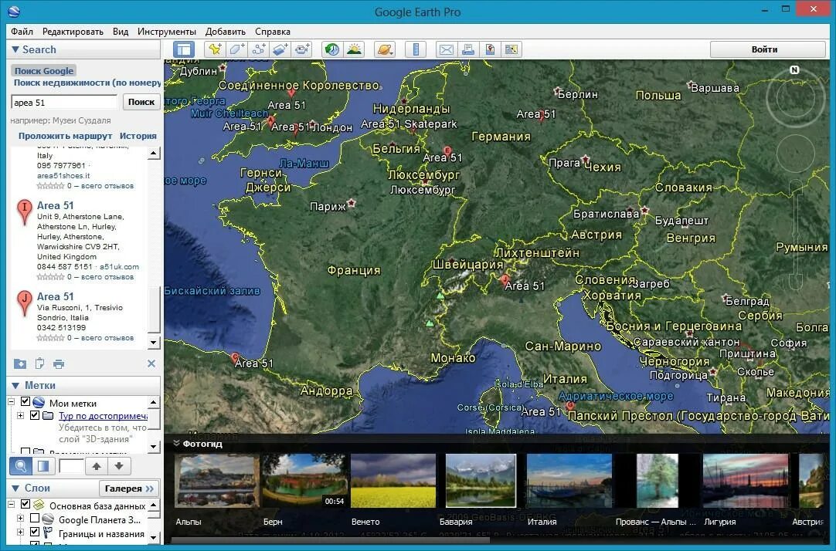
Task: Print search results icon below list
Action: pyautogui.click(x=59, y=364)
